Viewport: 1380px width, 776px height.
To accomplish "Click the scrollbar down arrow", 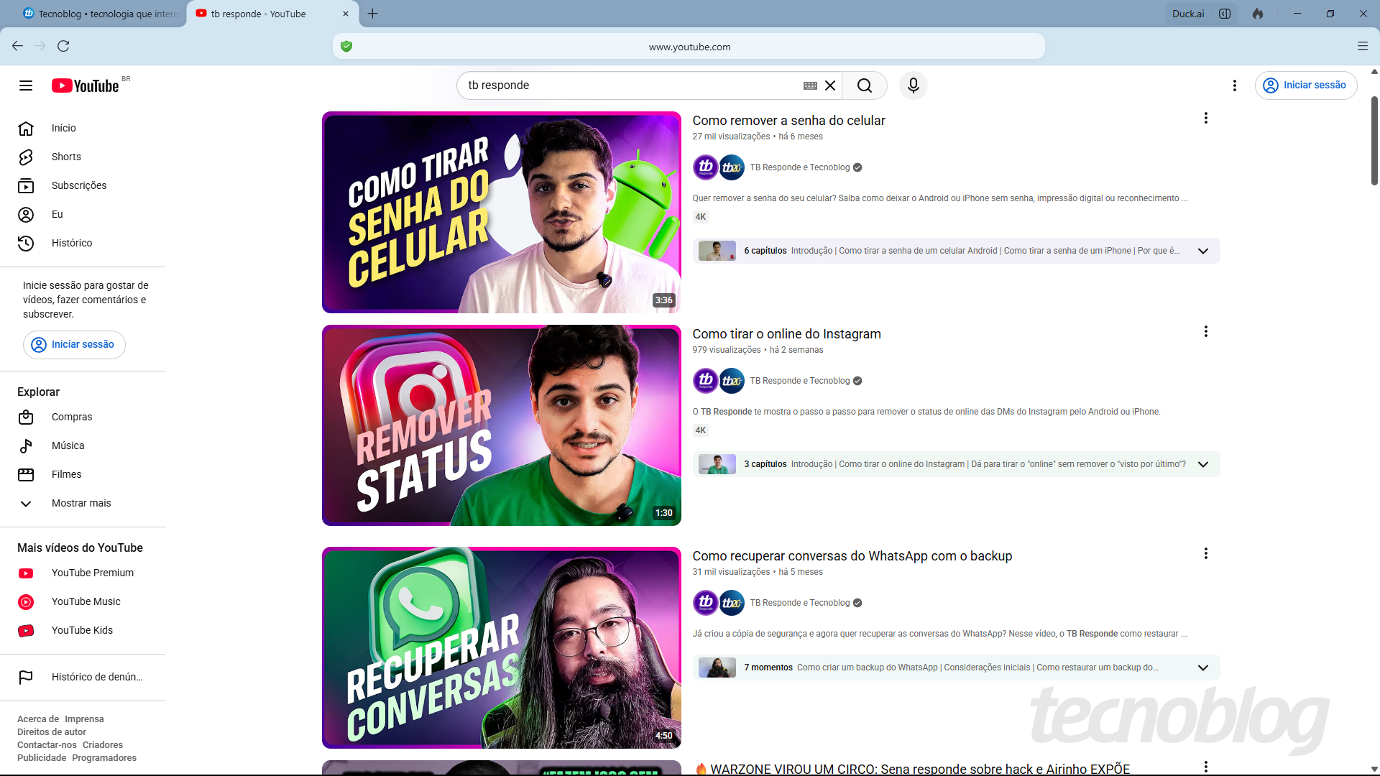I will click(x=1374, y=770).
